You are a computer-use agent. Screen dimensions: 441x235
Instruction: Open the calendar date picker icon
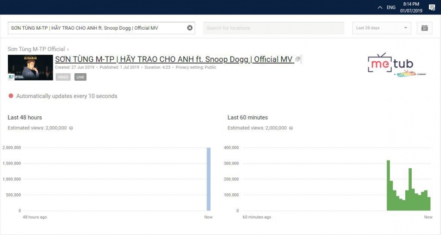[424, 28]
